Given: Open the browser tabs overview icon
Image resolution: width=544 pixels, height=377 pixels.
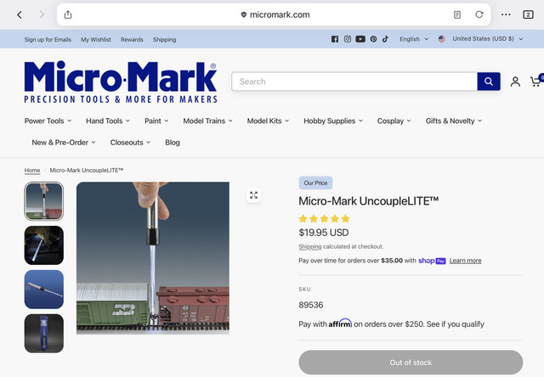Looking at the screenshot, I should [x=528, y=14].
